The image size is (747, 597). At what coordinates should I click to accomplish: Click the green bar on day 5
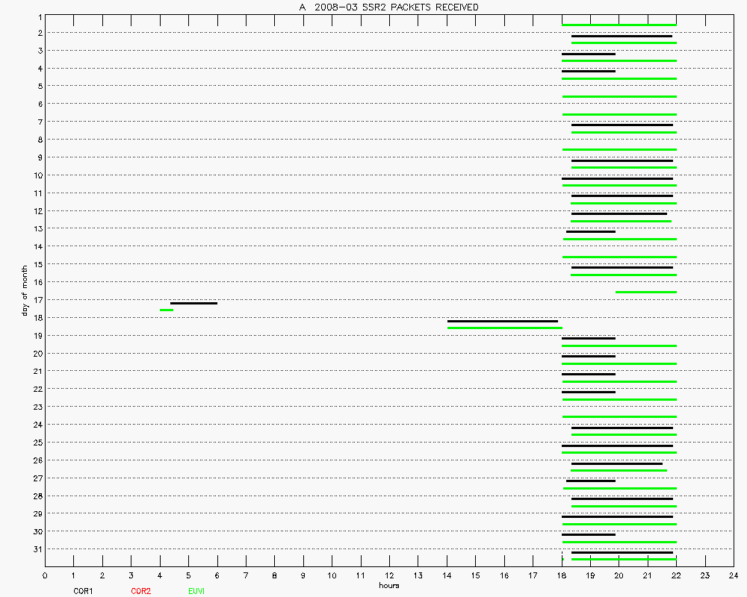tap(619, 96)
